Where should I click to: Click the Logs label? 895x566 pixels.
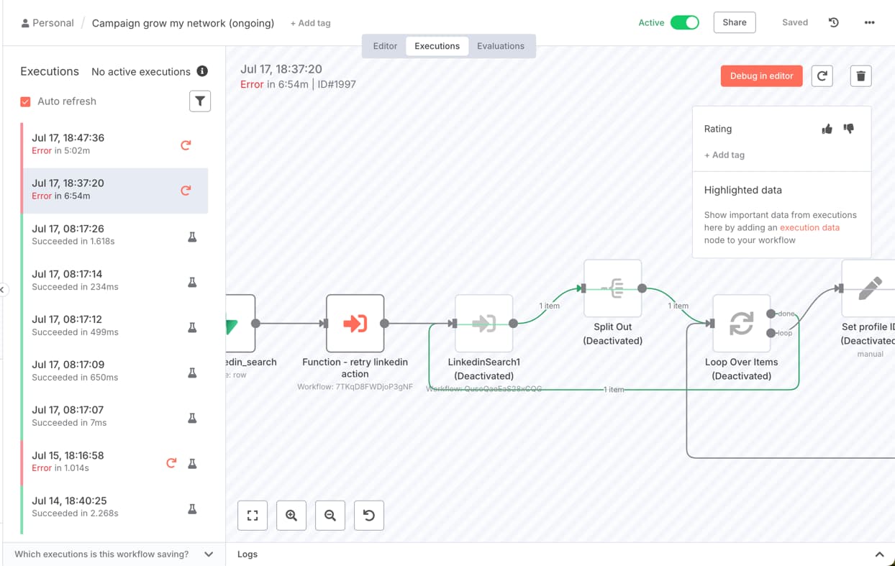[x=247, y=554]
